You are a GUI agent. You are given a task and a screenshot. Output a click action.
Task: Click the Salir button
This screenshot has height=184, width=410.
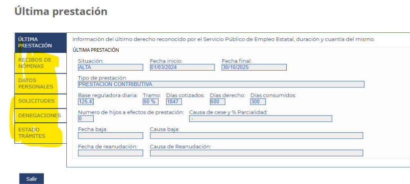coord(31,179)
